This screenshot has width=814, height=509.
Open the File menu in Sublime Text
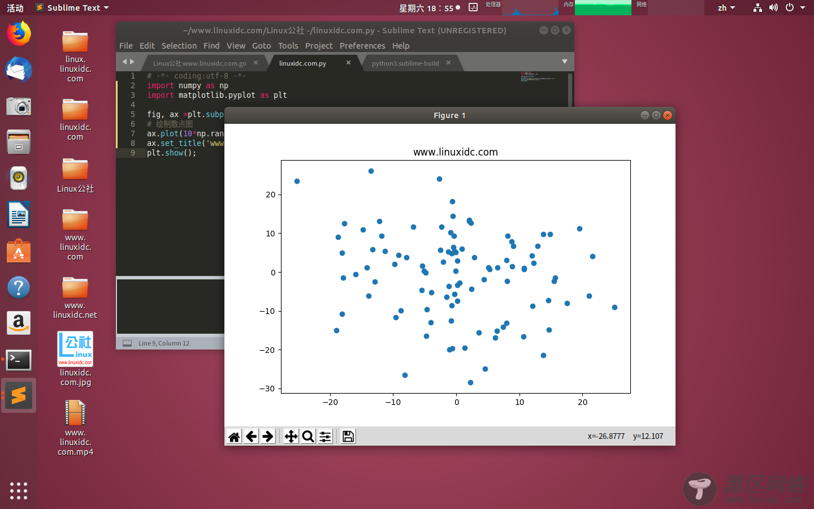(x=126, y=46)
